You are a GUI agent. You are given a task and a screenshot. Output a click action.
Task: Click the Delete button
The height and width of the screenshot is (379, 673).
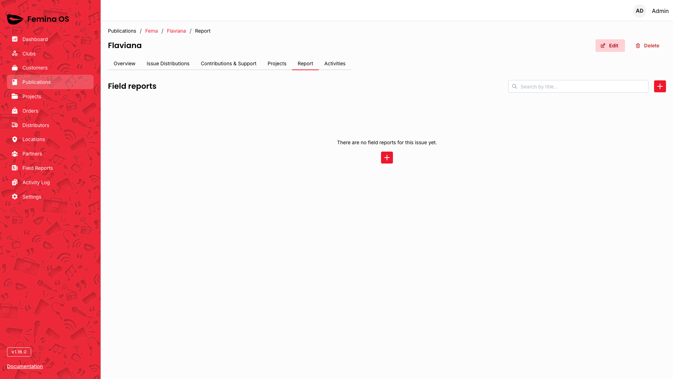pyautogui.click(x=647, y=46)
